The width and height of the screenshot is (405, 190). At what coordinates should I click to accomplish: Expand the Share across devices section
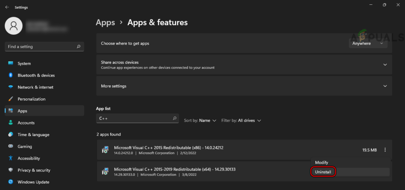tap(385, 65)
